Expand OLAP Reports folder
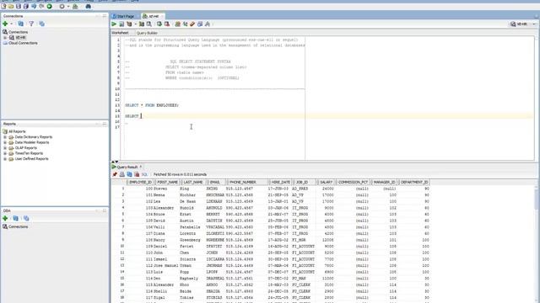 (5, 148)
